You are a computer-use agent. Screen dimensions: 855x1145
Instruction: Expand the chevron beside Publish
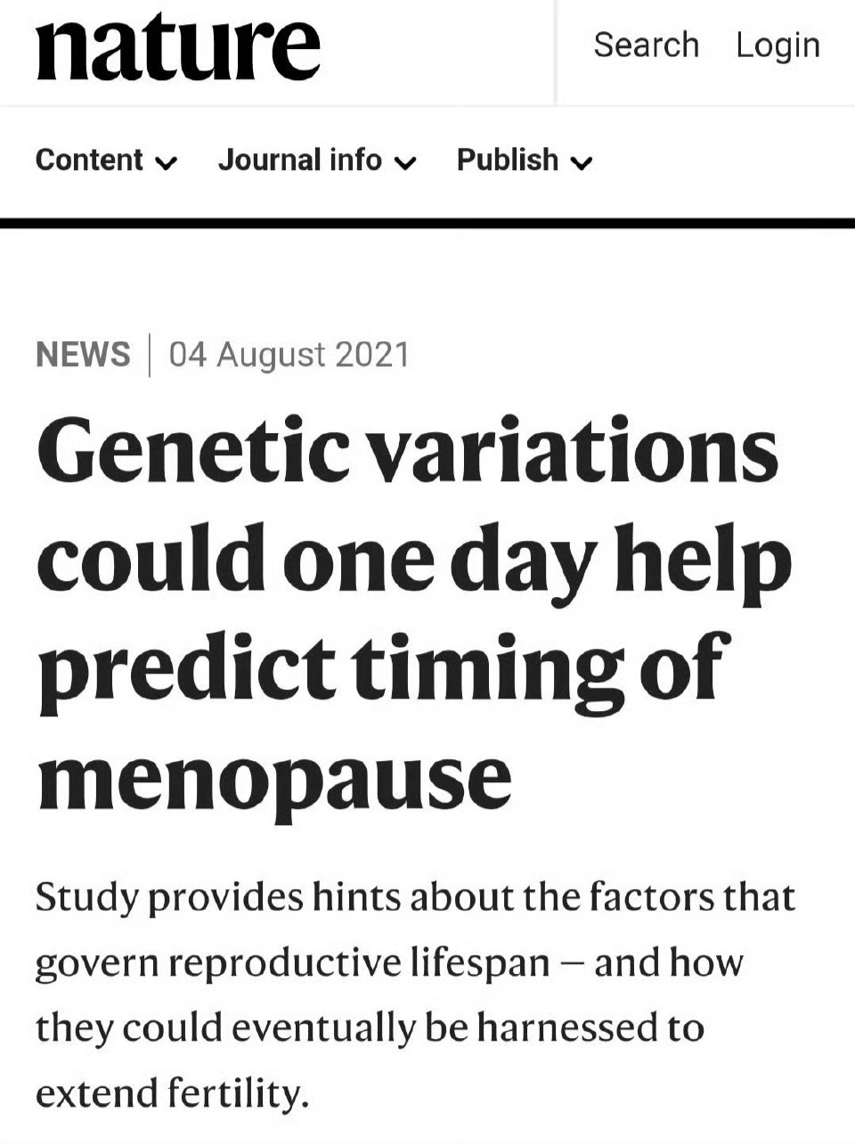pos(582,163)
